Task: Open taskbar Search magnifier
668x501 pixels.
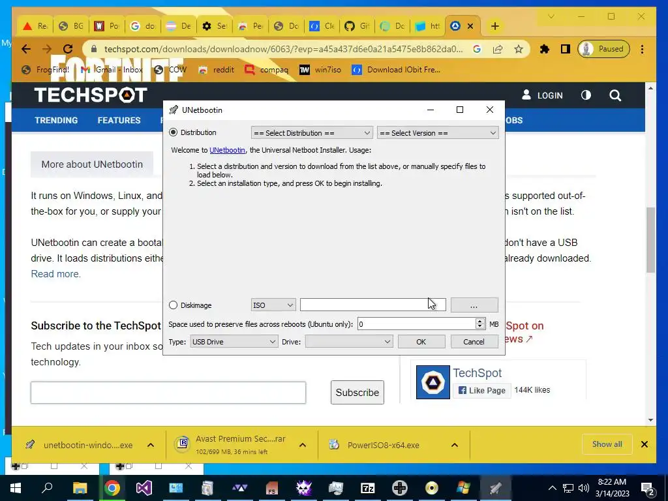Action: (x=47, y=488)
